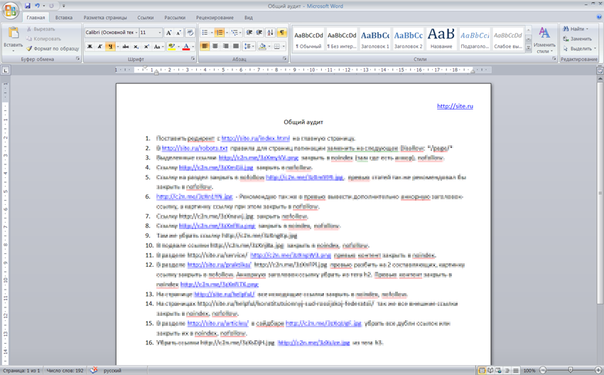This screenshot has width=604, height=375.
Task: Click Выделить in editing group
Action: pos(579,48)
